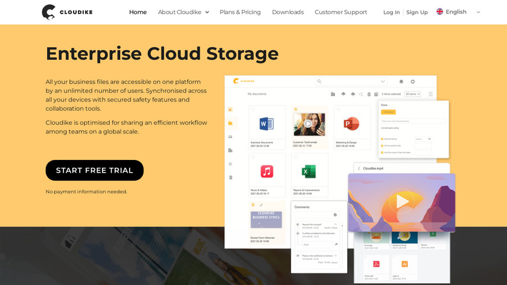The width and height of the screenshot is (507, 285).
Task: Open the Plans & Pricing page
Action: (x=240, y=12)
